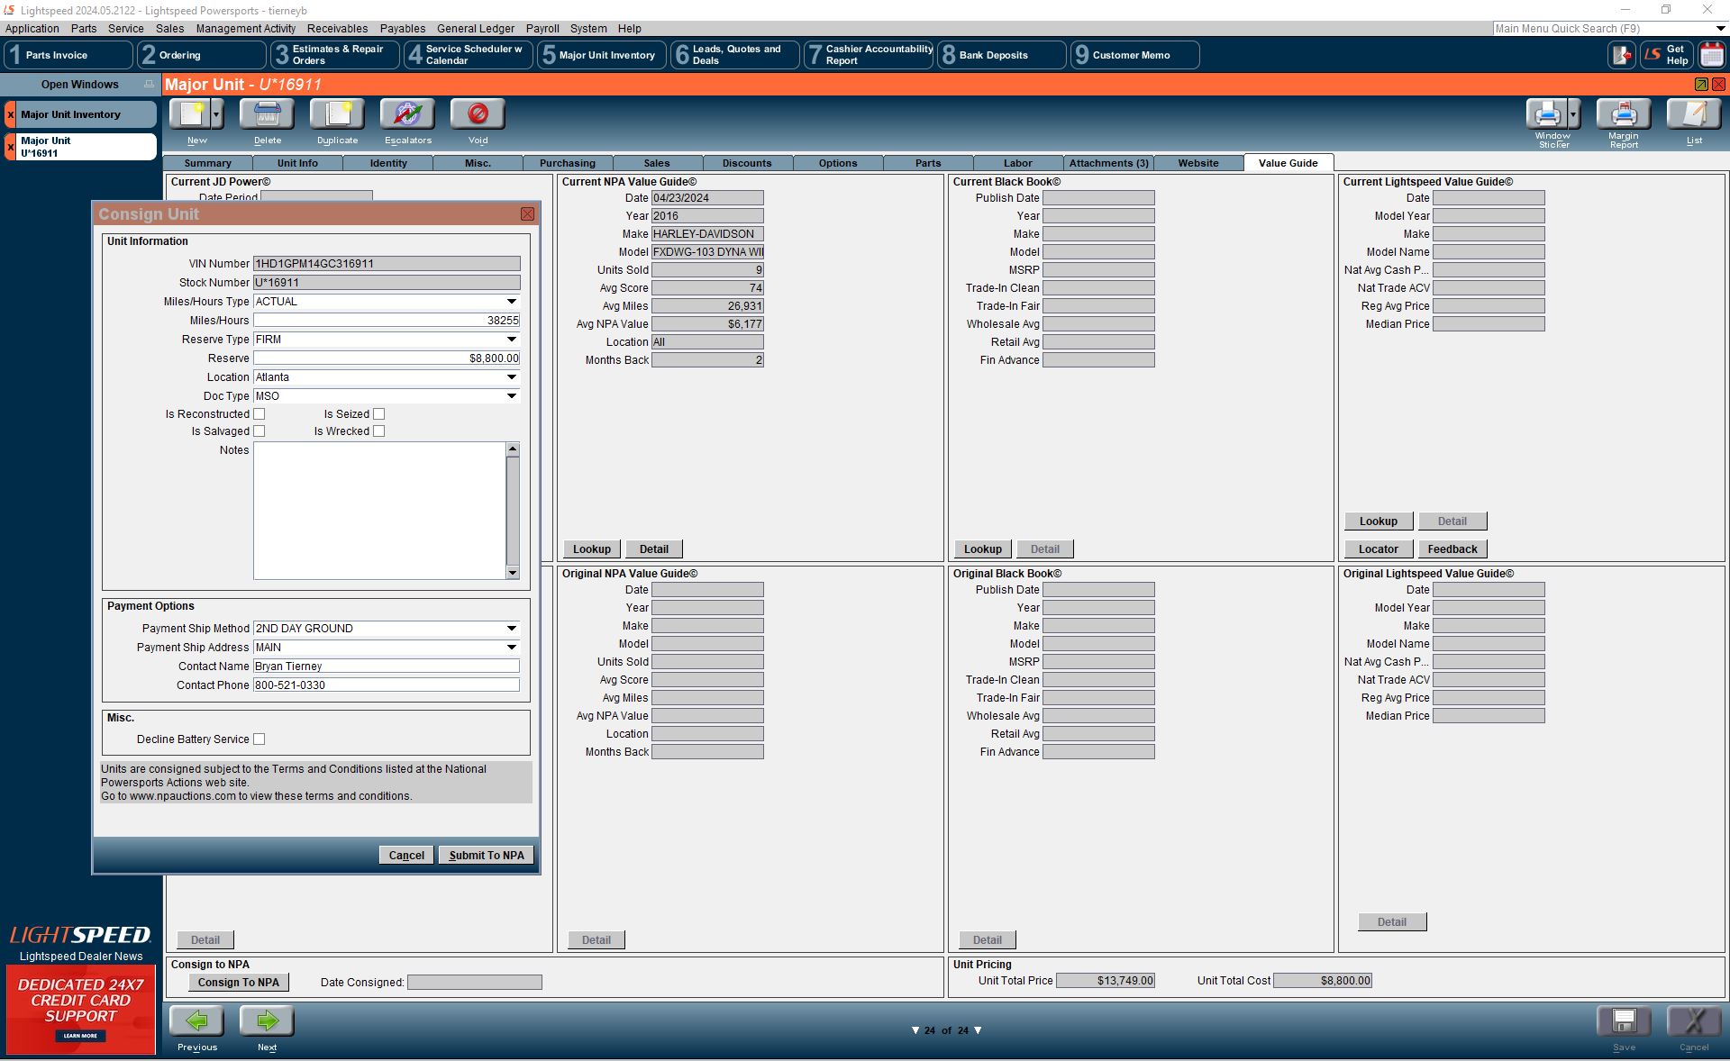This screenshot has height=1061, width=1730.
Task: Open the Main Menu Quick Search dropdown
Action: pyautogui.click(x=1719, y=29)
